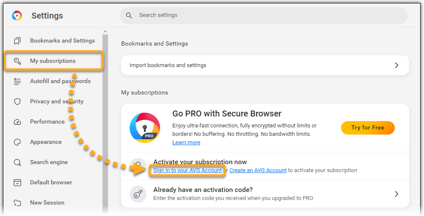This screenshot has width=424, height=216.
Task: Click the Default browser window icon
Action: point(17,183)
